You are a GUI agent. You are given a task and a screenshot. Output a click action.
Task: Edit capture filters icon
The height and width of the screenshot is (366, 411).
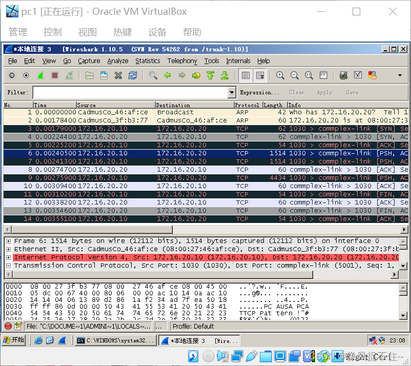click(x=344, y=75)
